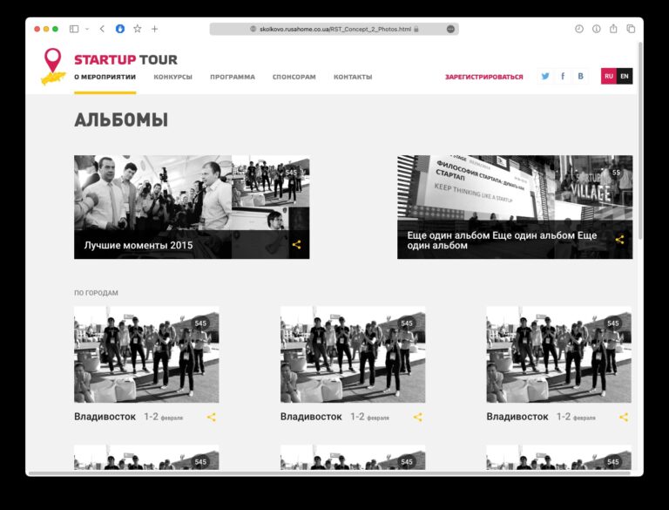Screen dimensions: 669x510
Task: Show browsing history clock icon
Action: coord(579,29)
